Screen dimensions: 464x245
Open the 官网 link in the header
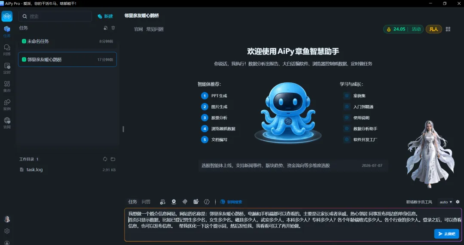pyautogui.click(x=138, y=29)
